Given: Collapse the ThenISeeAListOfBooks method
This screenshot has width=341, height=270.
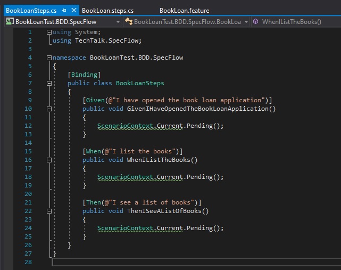Looking at the screenshot, I should tap(49, 211).
